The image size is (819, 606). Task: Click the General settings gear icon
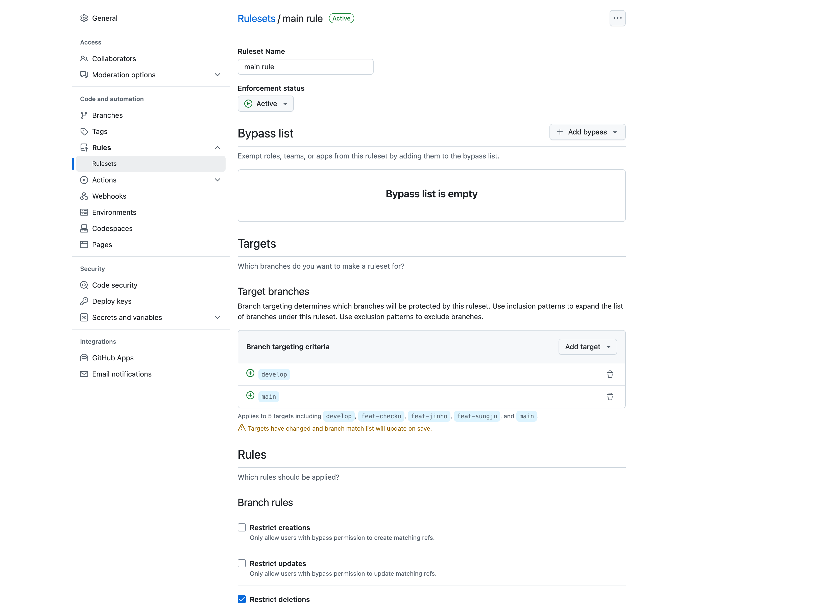84,18
